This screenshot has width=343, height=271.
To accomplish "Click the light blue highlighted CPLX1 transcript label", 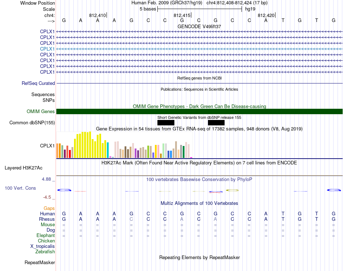I will tap(47, 49).
